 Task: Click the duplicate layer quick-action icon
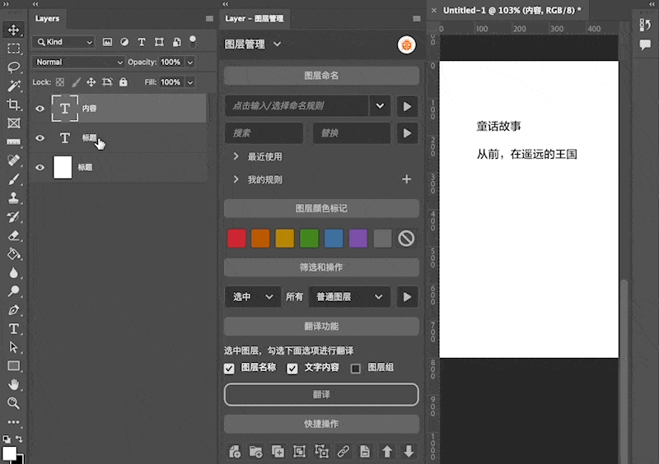278,452
